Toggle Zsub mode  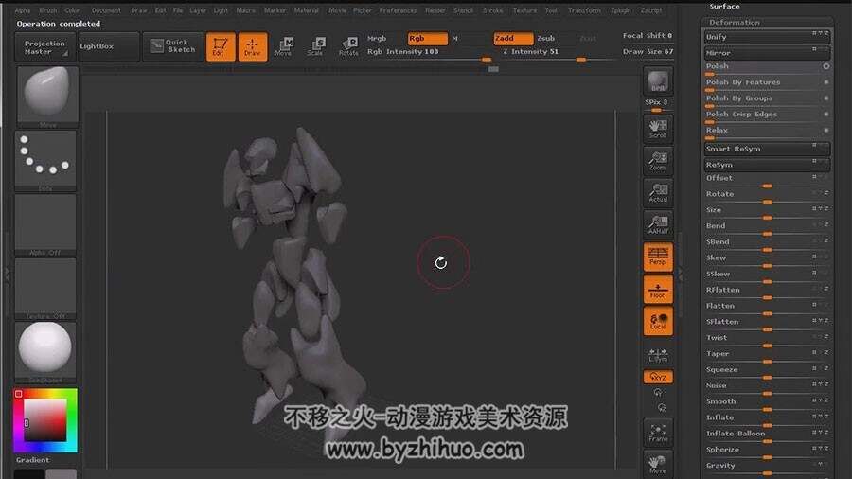[546, 39]
